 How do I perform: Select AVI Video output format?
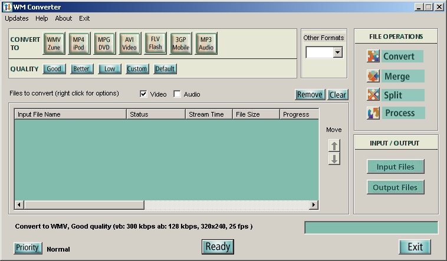click(x=129, y=44)
